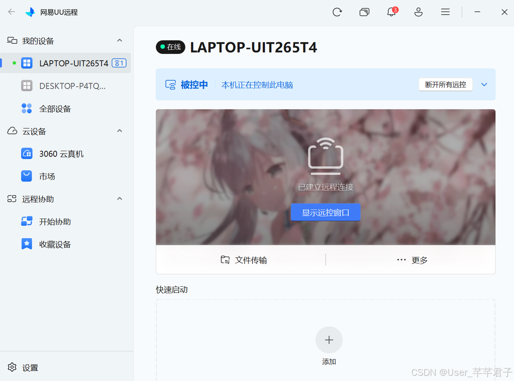Click the plus 添加 quick launch button
The height and width of the screenshot is (381, 514).
[x=329, y=340]
